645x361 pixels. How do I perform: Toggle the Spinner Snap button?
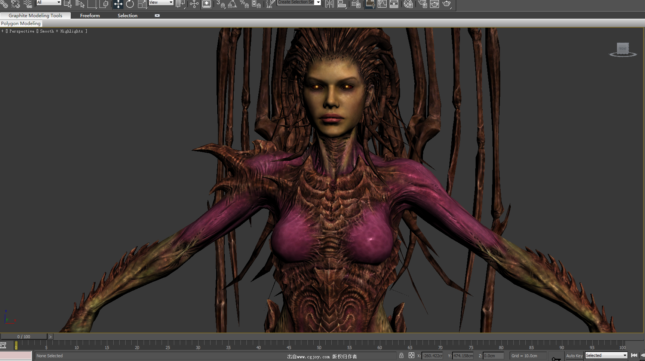click(x=256, y=4)
